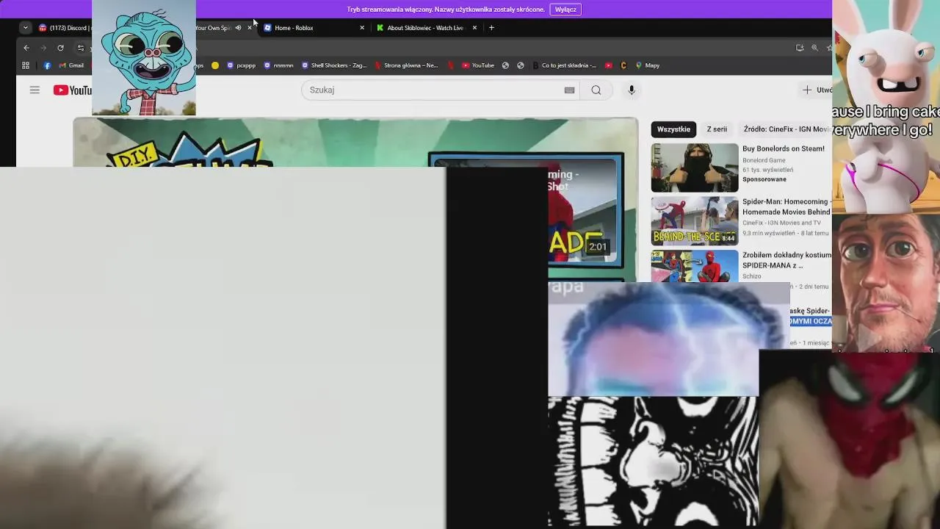Open the YouTube hamburger guide menu
The height and width of the screenshot is (529, 940).
pos(35,90)
